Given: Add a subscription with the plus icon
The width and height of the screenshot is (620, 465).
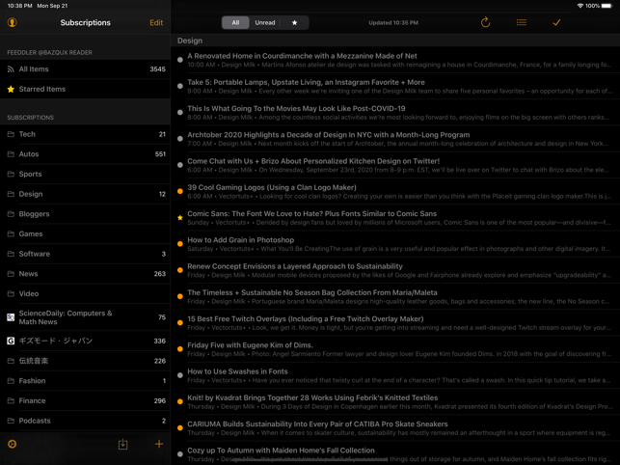Looking at the screenshot, I should (x=159, y=444).
